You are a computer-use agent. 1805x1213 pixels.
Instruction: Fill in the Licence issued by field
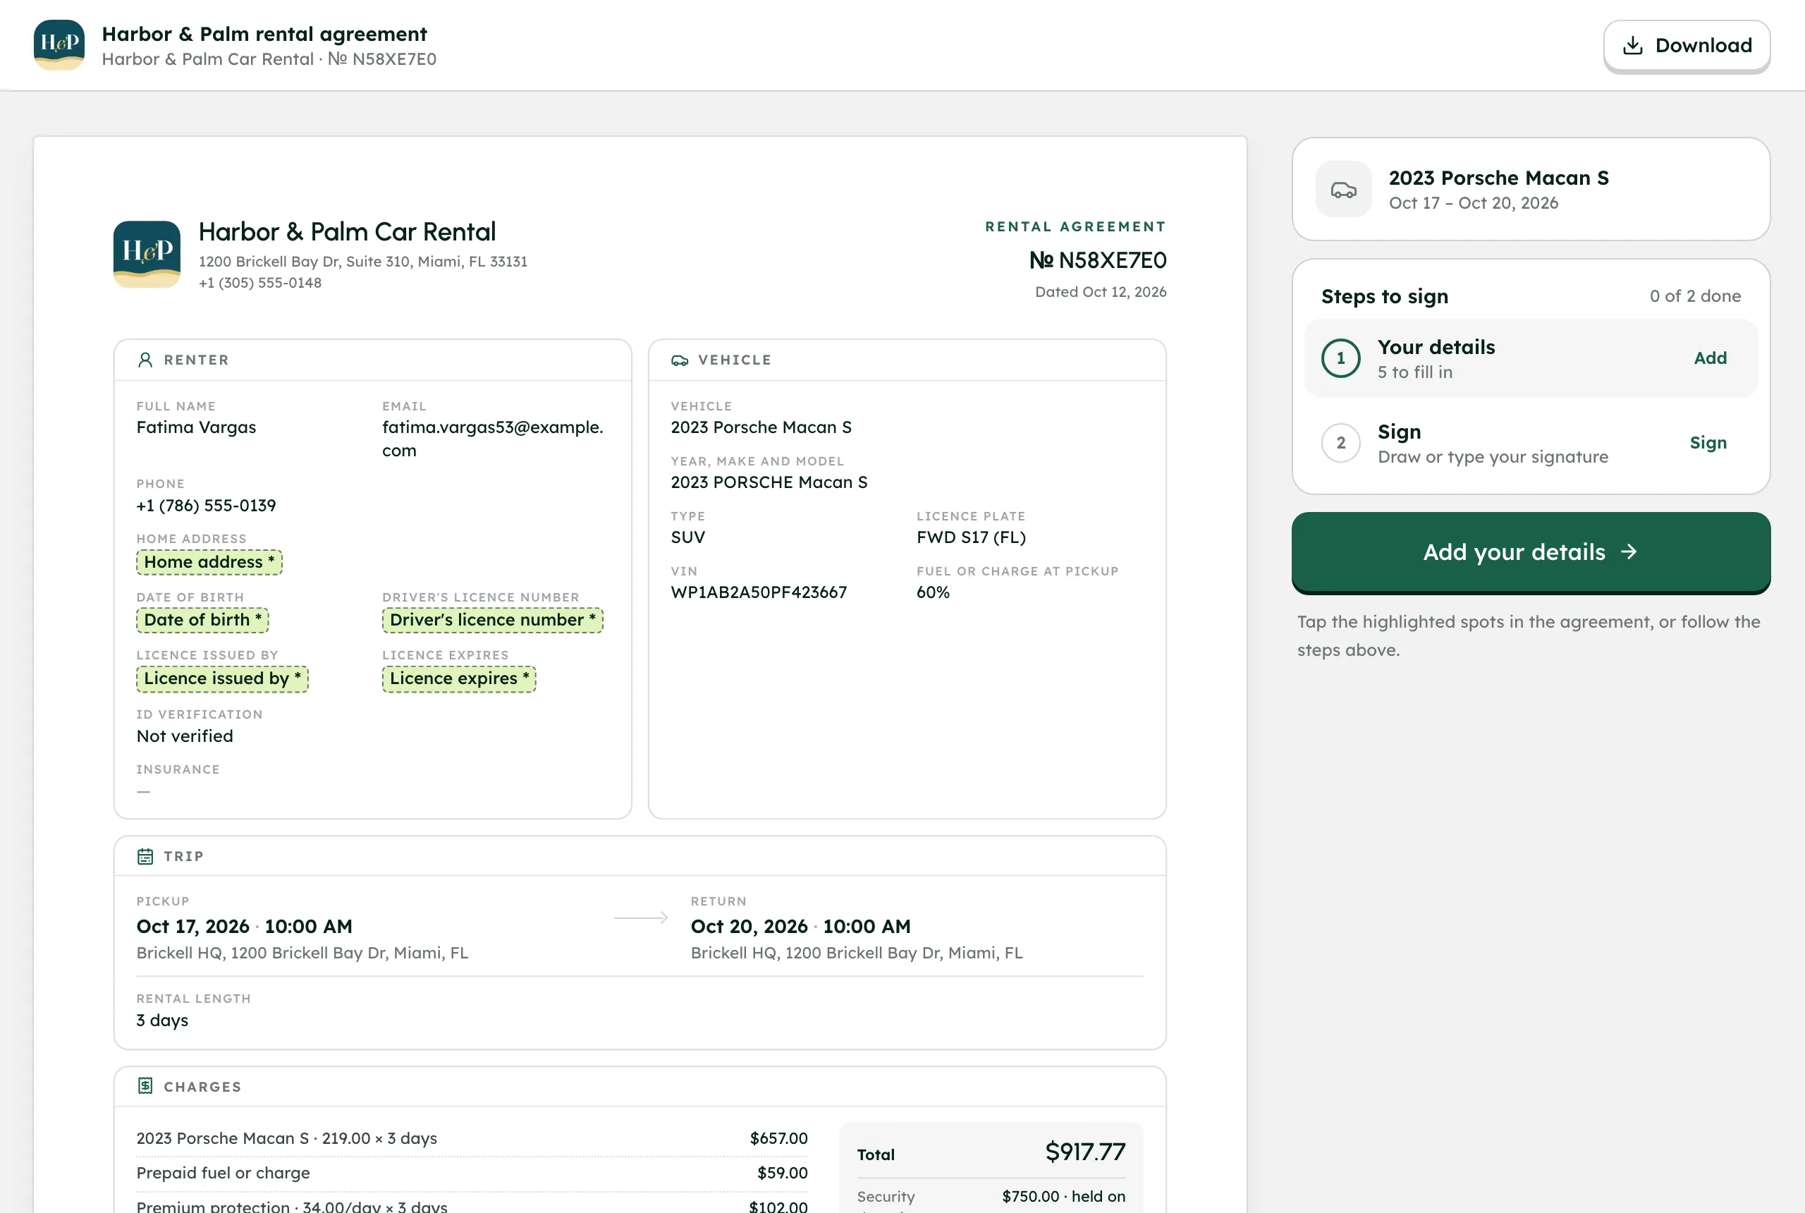(x=222, y=679)
